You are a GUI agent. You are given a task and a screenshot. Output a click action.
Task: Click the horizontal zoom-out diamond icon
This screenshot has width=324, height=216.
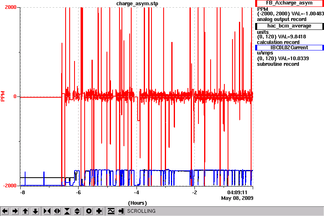(x=57, y=211)
